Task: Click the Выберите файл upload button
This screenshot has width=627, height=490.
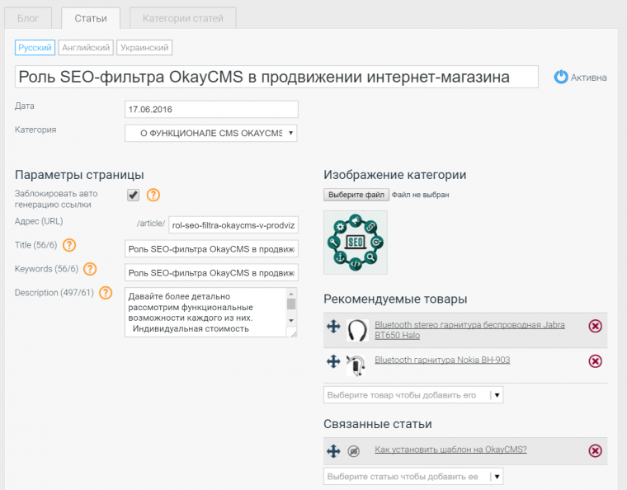Action: click(356, 195)
